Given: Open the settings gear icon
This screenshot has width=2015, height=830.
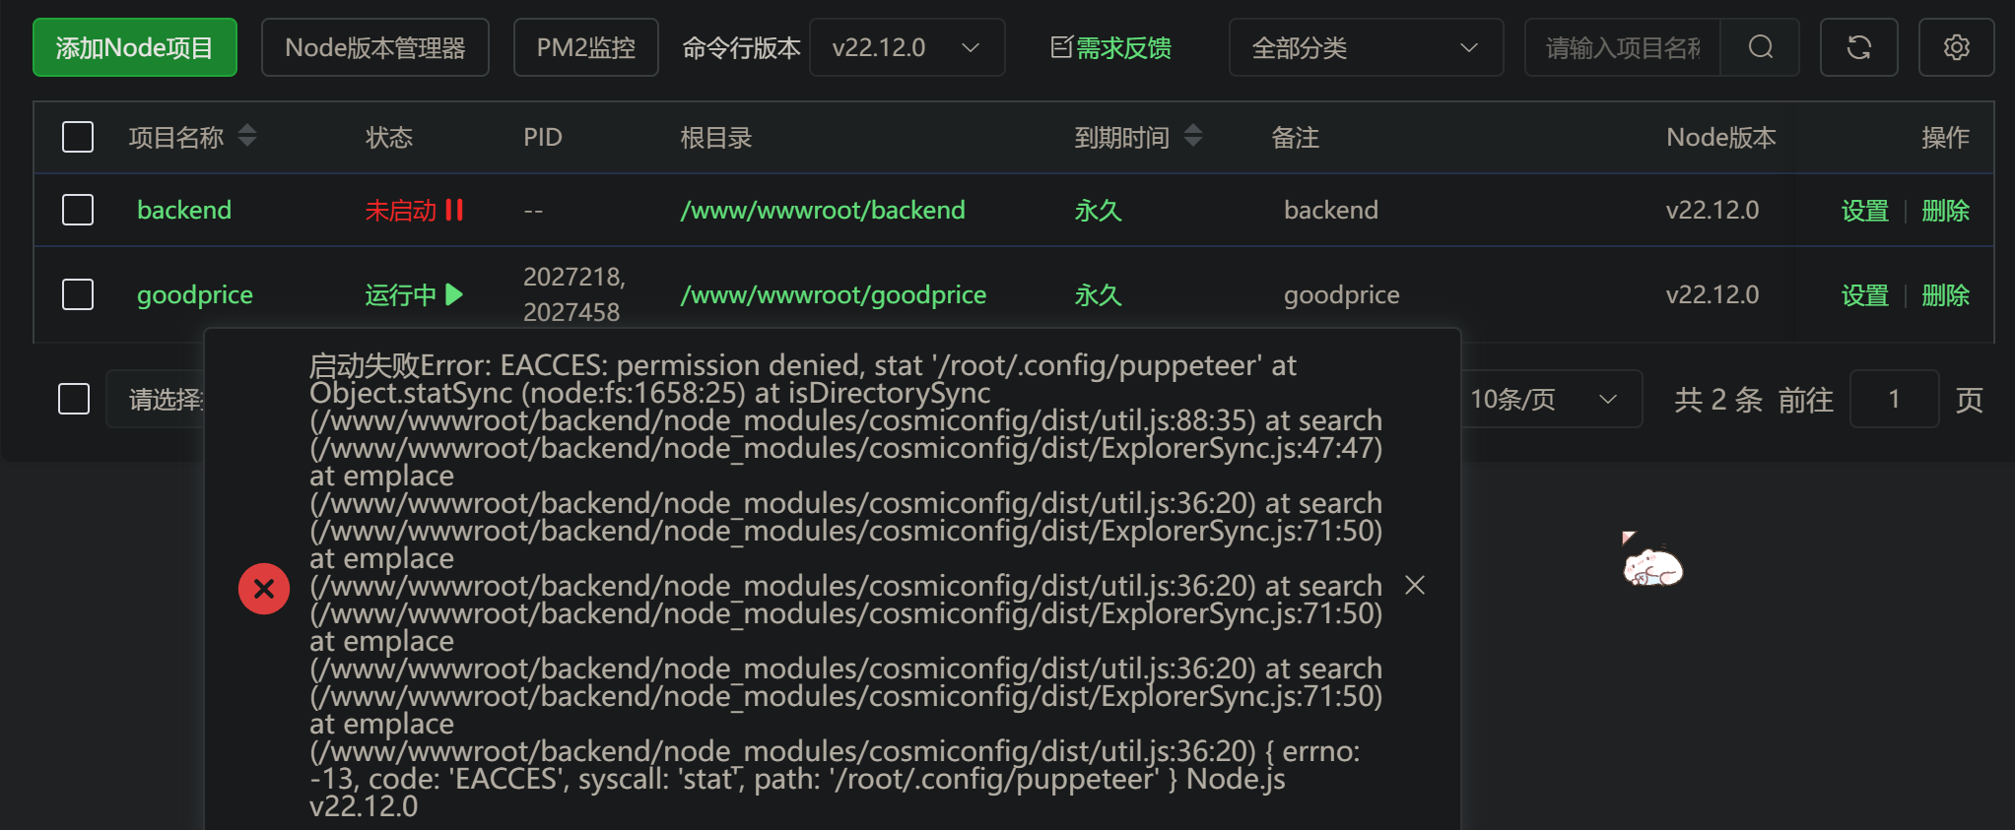Looking at the screenshot, I should [1956, 47].
